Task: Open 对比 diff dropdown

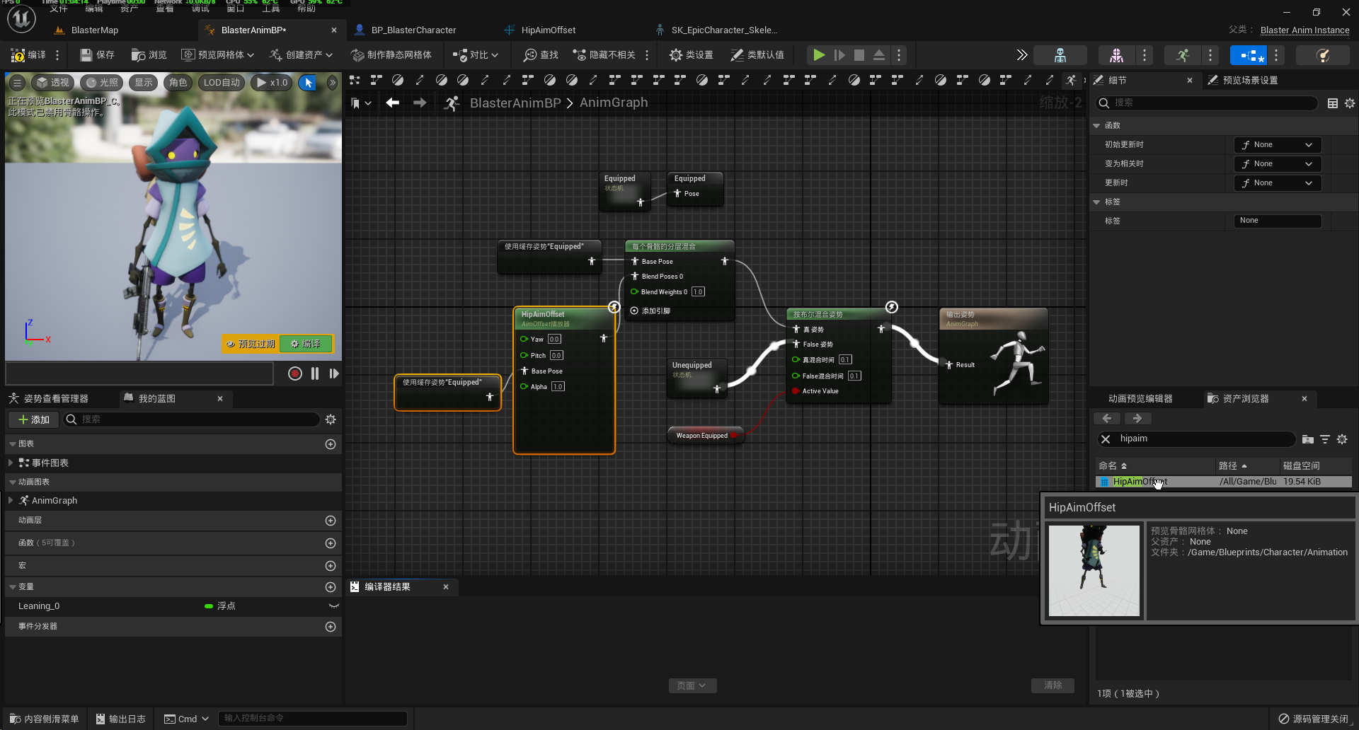Action: tap(476, 55)
